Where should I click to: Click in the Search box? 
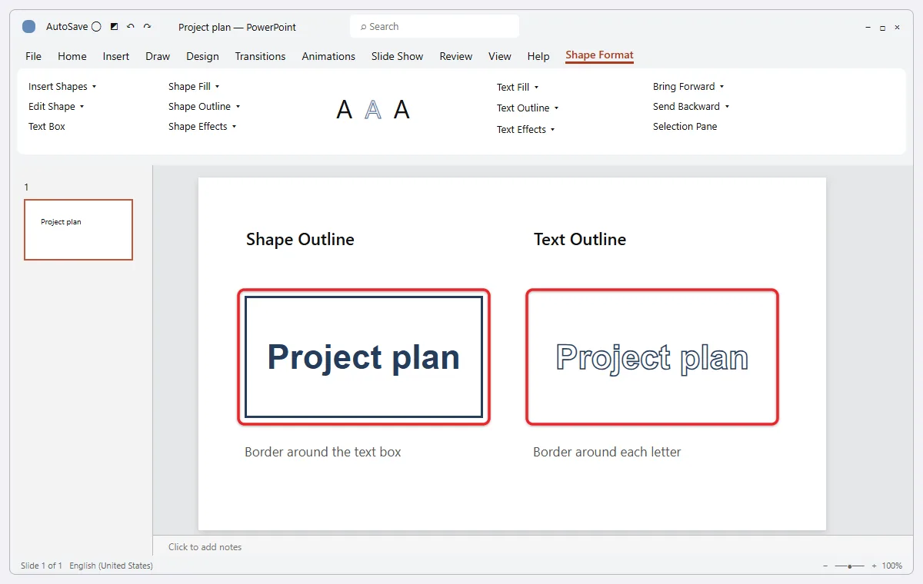point(435,27)
